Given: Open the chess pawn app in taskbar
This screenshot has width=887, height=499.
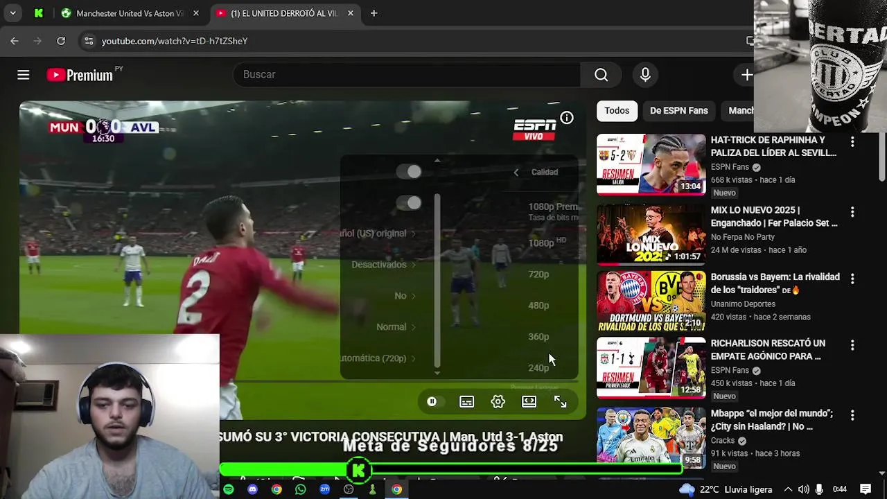Looking at the screenshot, I should (x=372, y=489).
